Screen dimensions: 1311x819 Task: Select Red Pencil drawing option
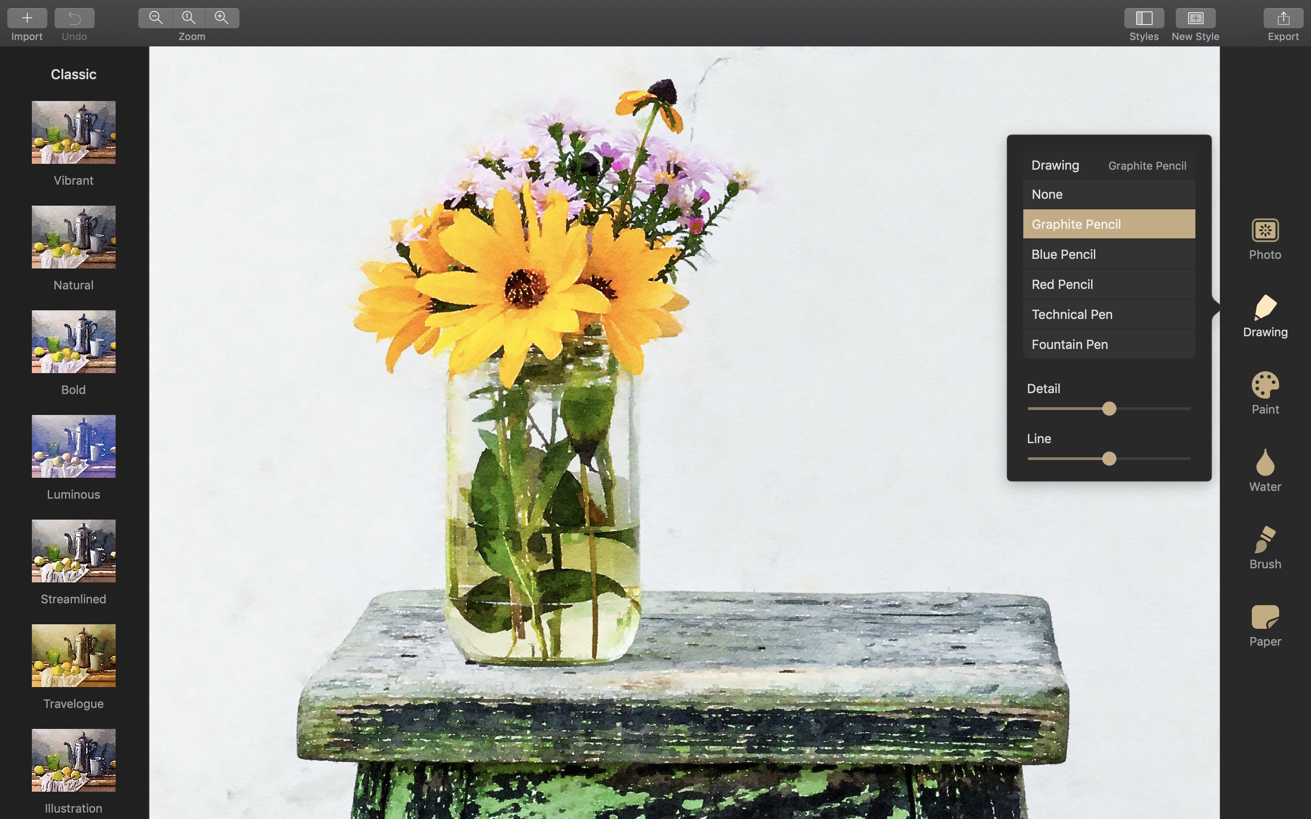pos(1108,284)
